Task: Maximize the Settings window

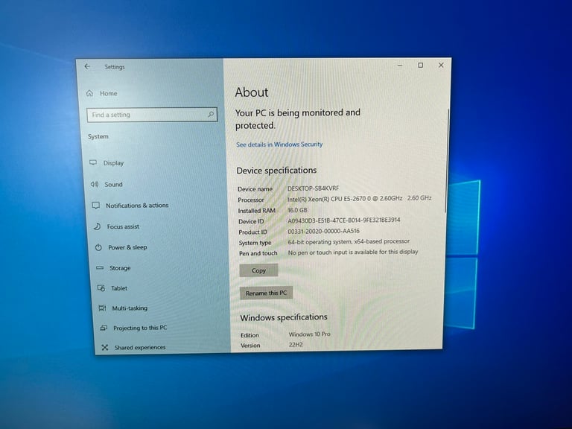Action: (x=421, y=65)
